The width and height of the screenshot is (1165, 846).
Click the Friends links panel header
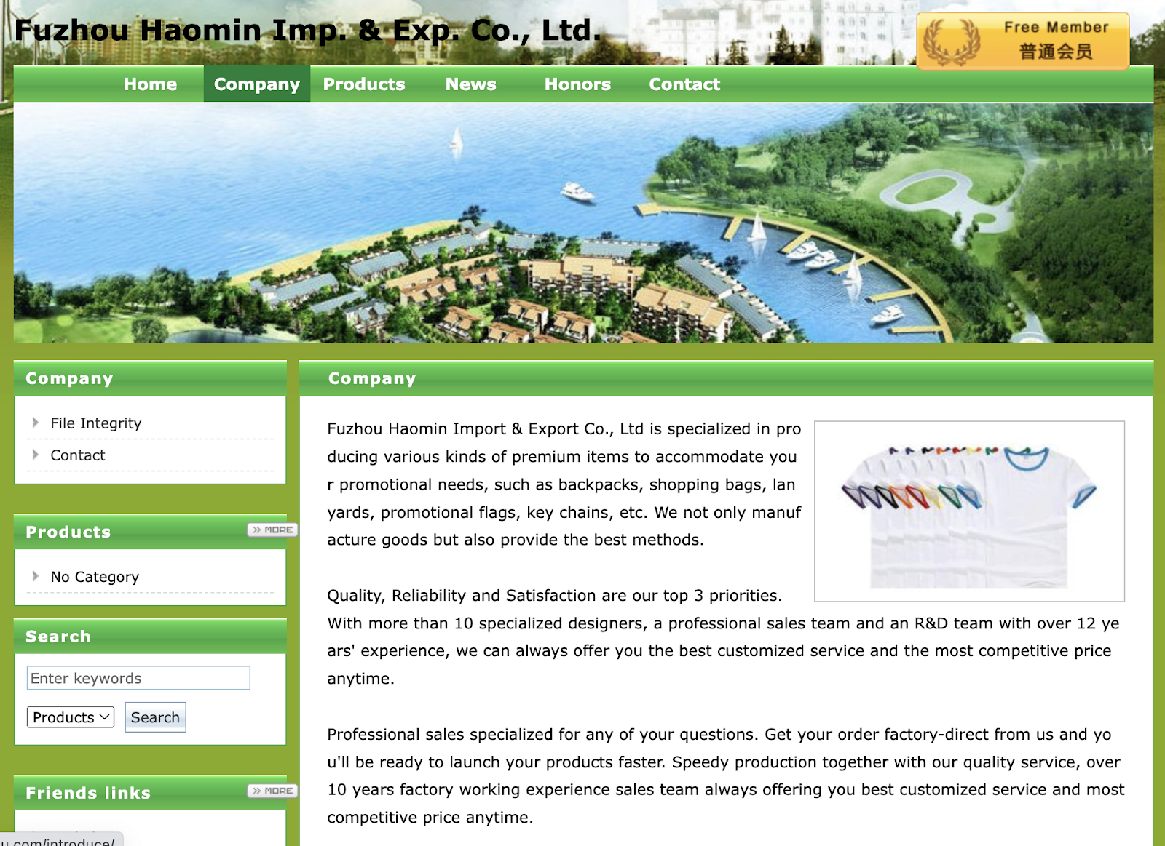click(x=150, y=793)
